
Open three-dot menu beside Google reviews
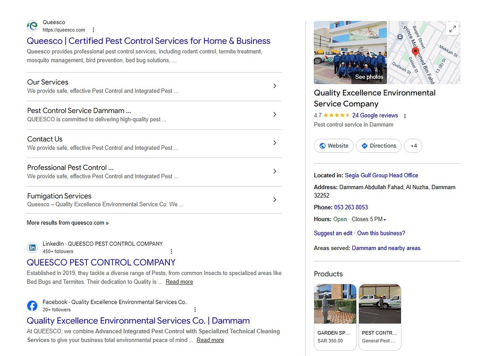coord(405,116)
